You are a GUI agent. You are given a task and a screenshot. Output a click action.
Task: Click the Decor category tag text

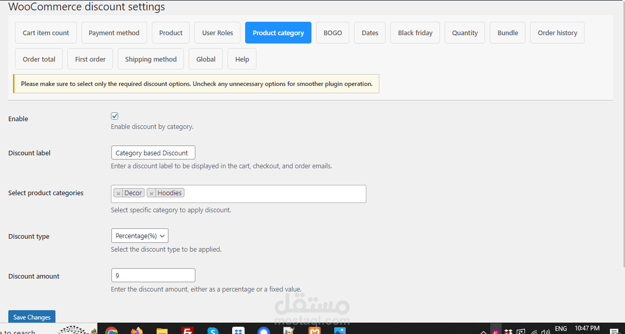(133, 193)
